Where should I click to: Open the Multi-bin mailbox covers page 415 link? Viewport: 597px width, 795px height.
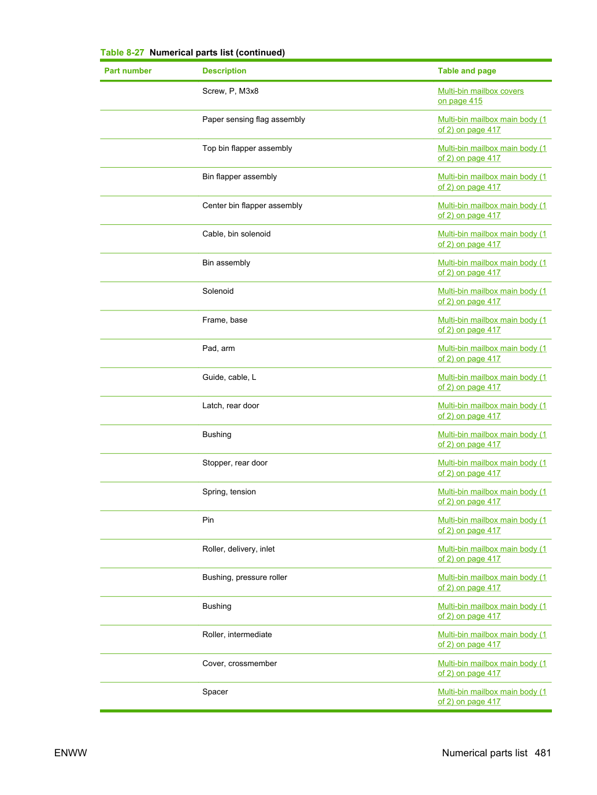[480, 96]
